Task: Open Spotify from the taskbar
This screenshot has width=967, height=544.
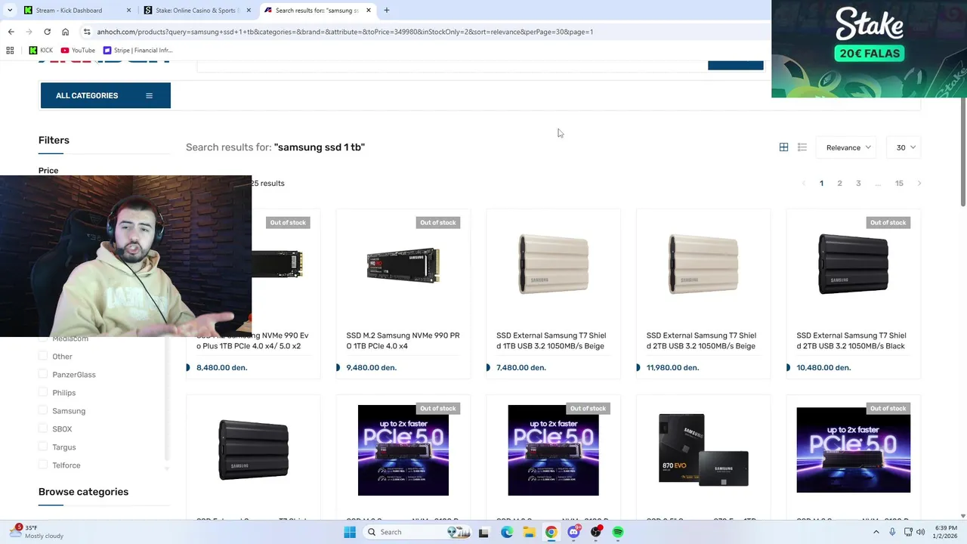Action: (x=618, y=532)
